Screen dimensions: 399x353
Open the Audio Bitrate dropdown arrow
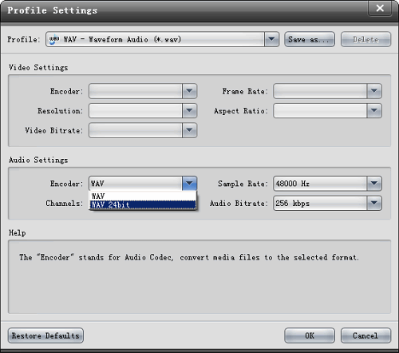pyautogui.click(x=374, y=204)
